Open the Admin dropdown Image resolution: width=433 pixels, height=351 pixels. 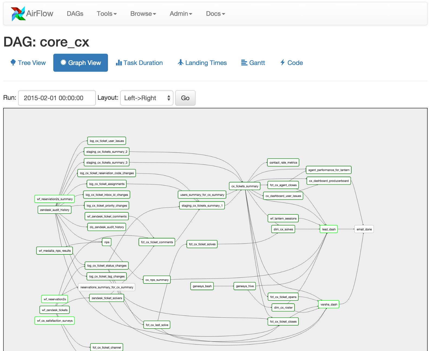click(x=181, y=14)
